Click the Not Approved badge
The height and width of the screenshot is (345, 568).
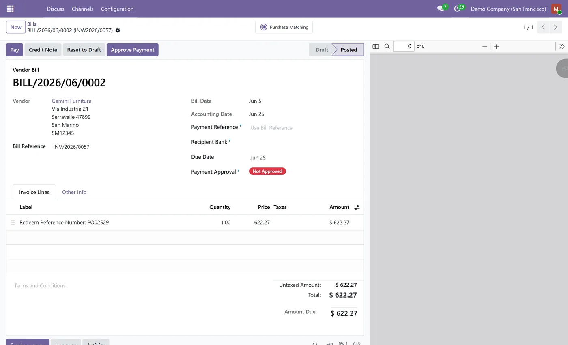[267, 171]
